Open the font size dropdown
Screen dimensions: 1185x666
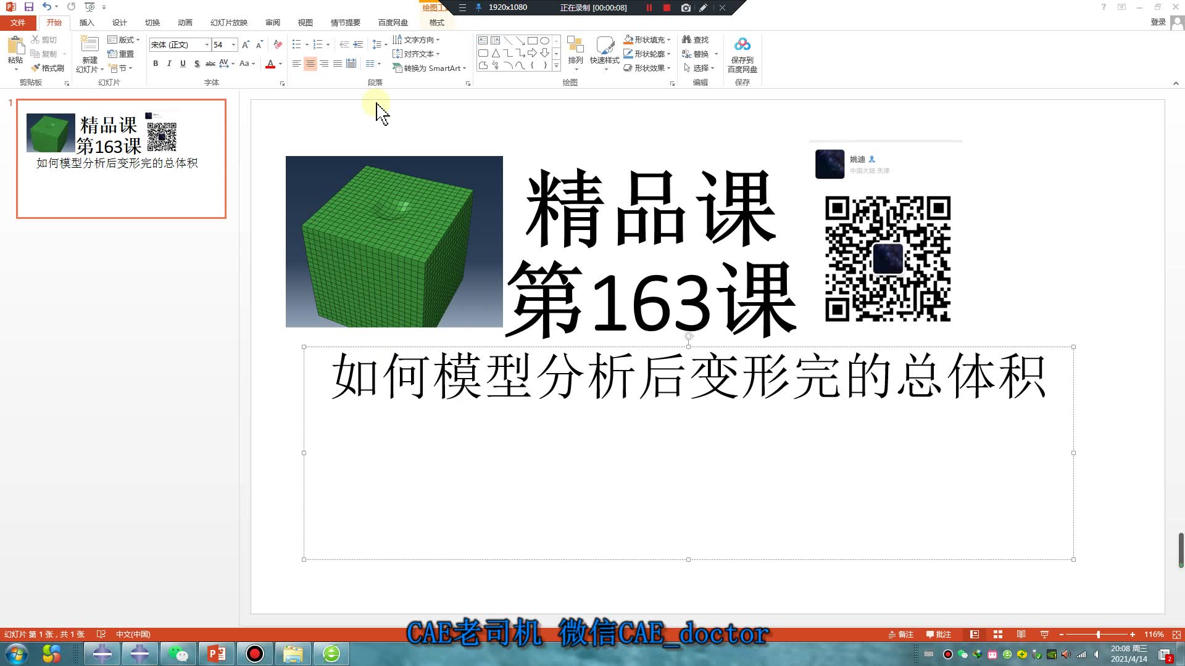pyautogui.click(x=233, y=44)
